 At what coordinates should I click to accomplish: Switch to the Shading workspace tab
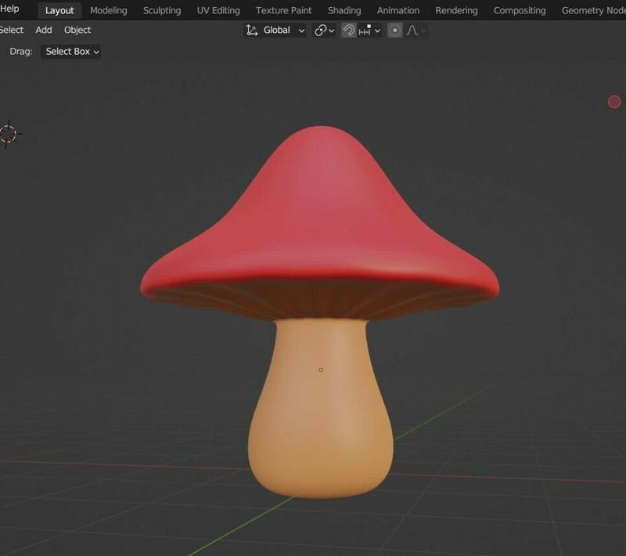pyautogui.click(x=344, y=10)
